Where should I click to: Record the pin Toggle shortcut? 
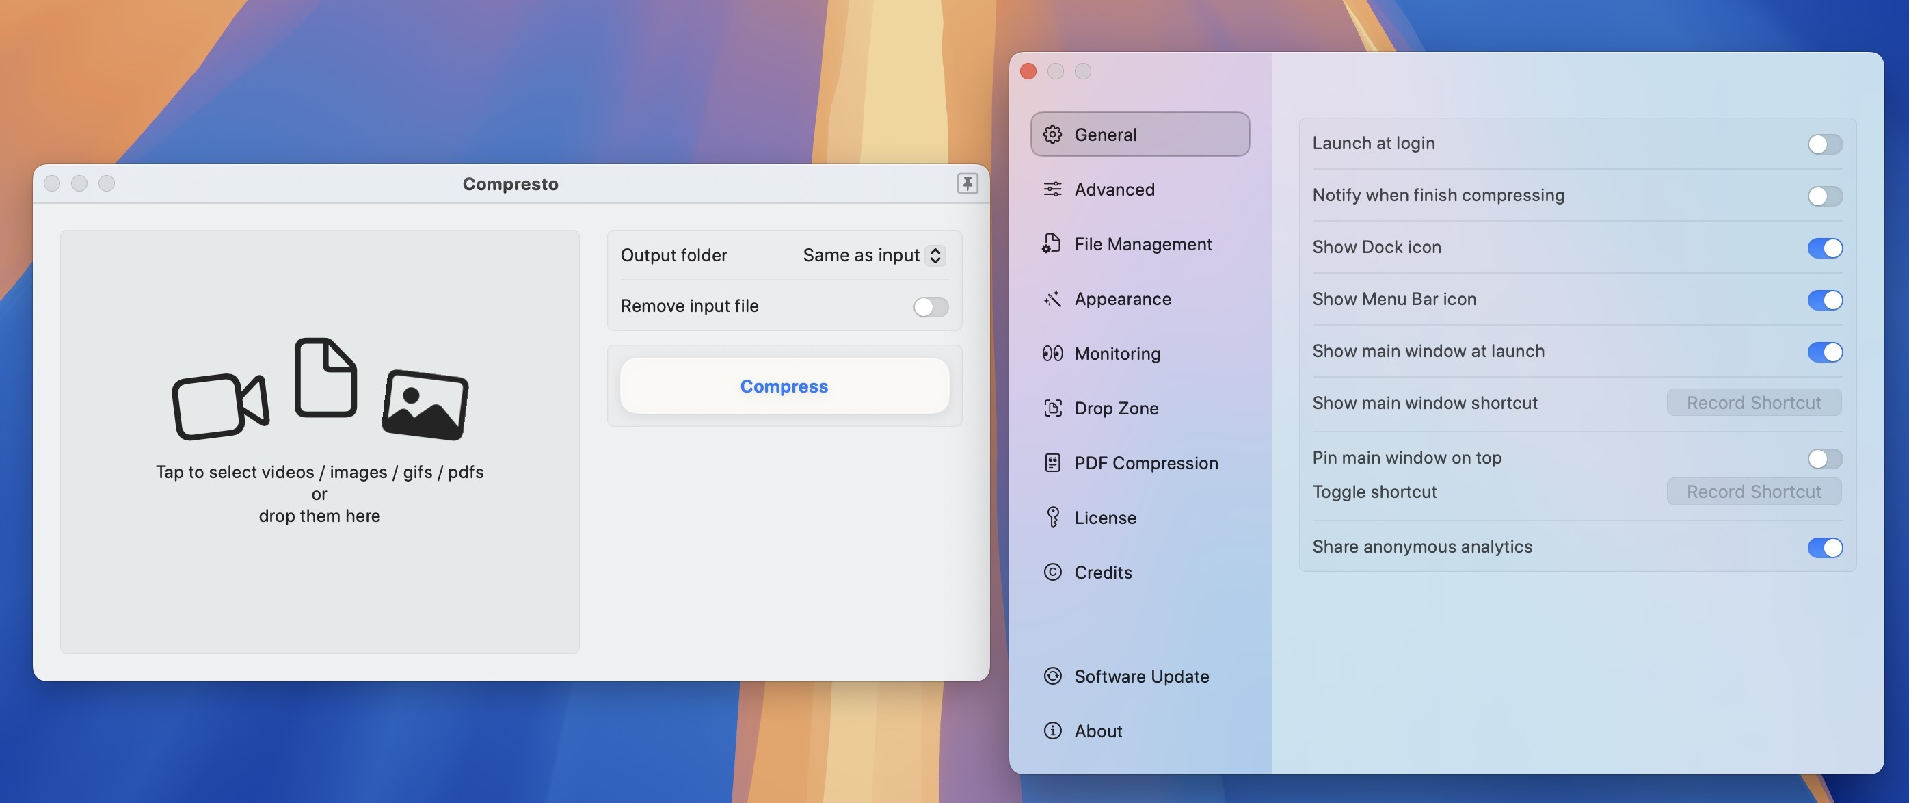pos(1753,491)
